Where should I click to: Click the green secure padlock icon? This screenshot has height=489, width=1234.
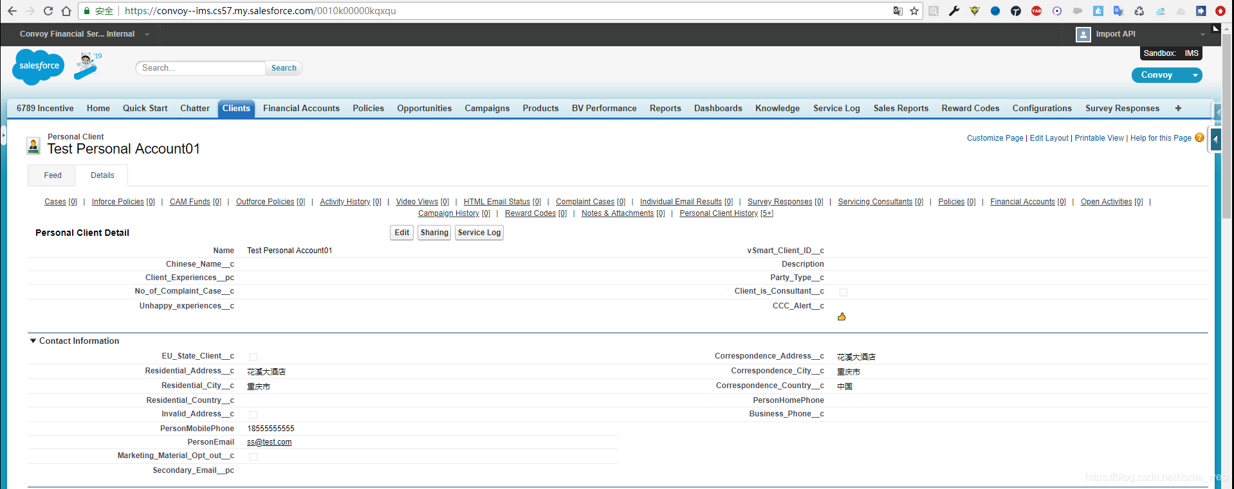[87, 11]
